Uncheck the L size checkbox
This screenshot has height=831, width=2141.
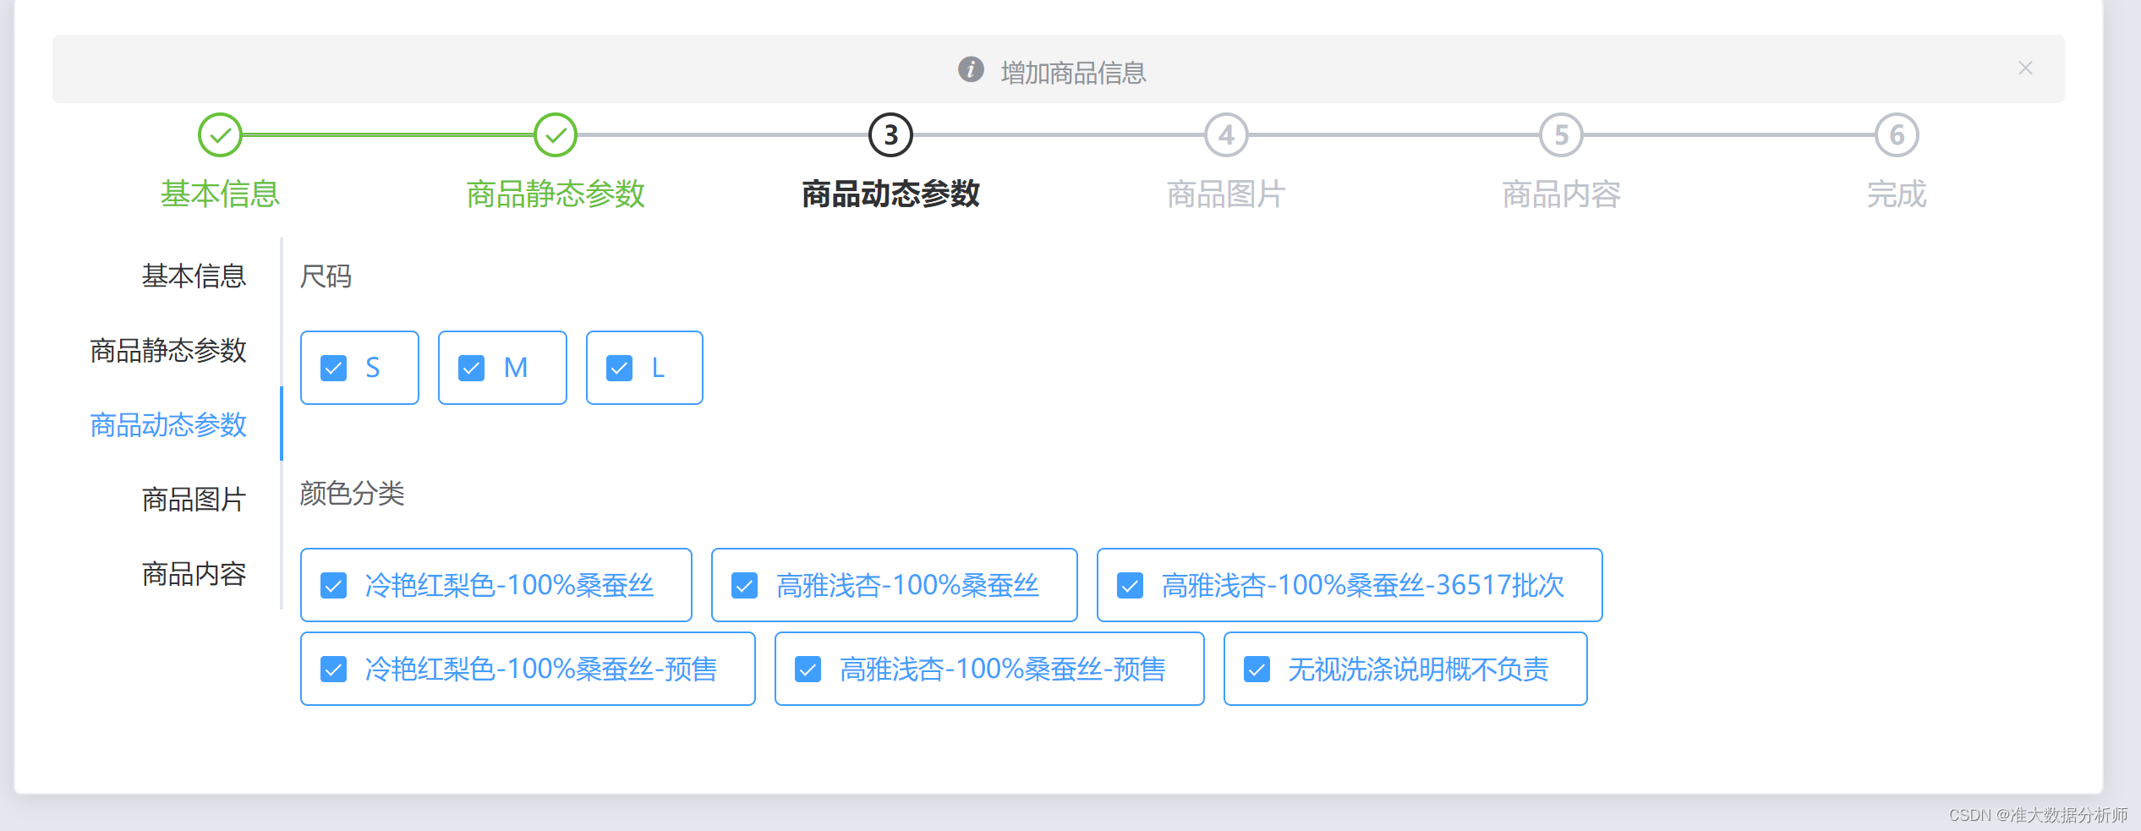click(620, 369)
